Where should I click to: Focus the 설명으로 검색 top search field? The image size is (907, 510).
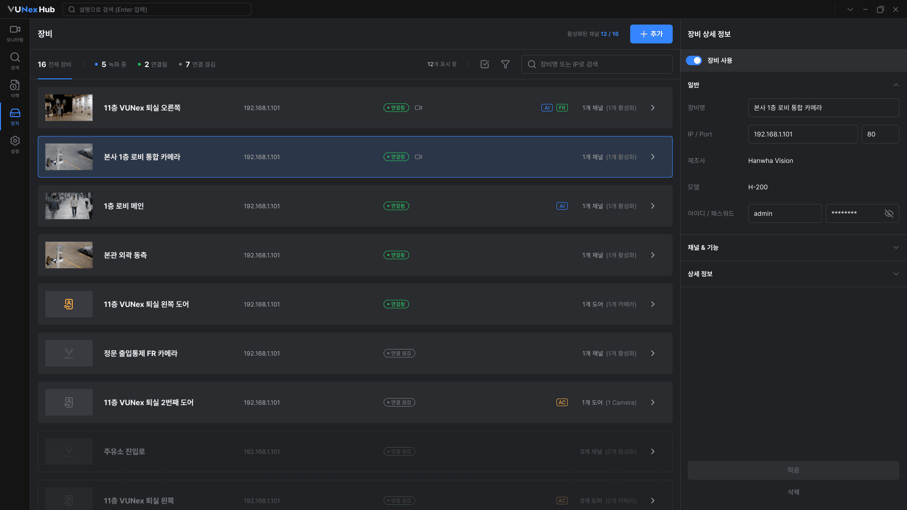[x=157, y=9]
